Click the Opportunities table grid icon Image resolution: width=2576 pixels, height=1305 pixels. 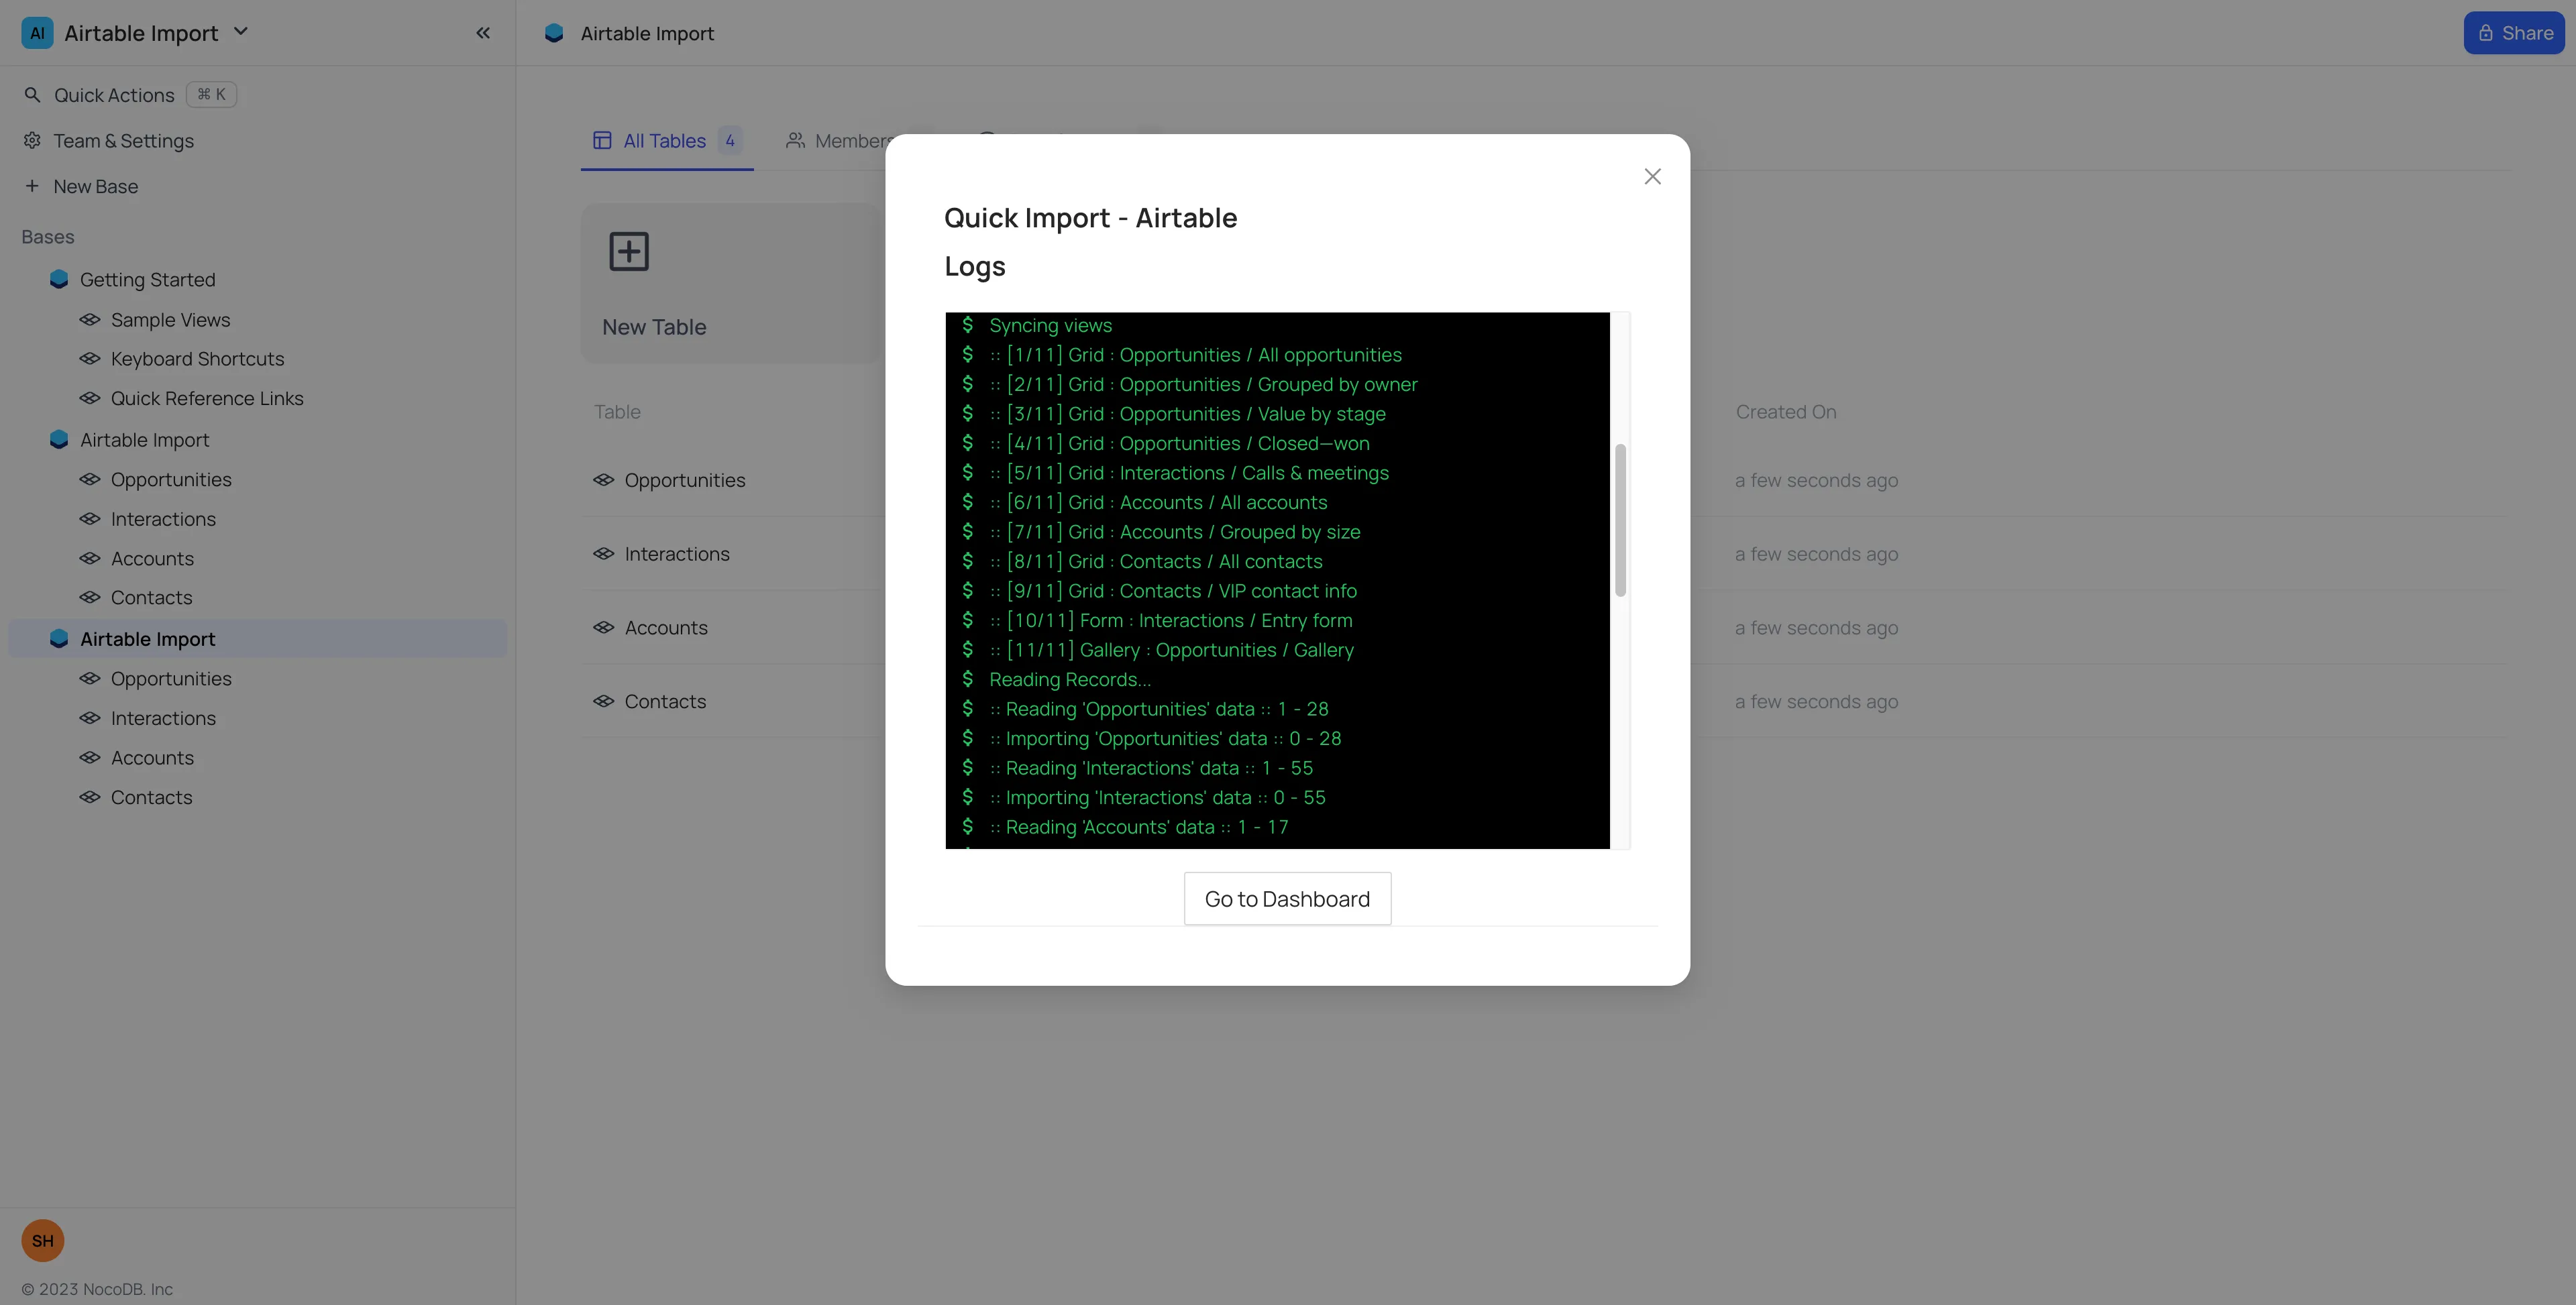tap(604, 480)
